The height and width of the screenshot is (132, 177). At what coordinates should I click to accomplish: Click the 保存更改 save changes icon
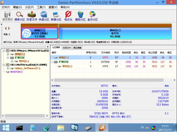tap(7, 16)
